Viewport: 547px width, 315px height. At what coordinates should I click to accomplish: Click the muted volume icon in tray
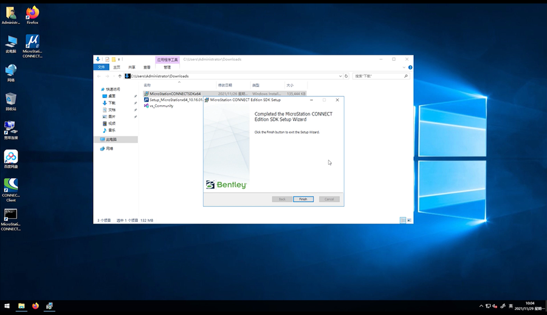click(x=495, y=306)
